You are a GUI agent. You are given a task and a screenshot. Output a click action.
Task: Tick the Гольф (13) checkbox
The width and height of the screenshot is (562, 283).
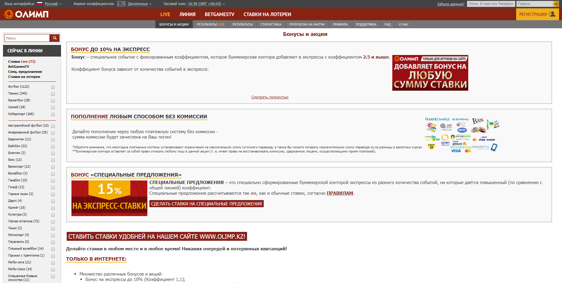click(x=53, y=188)
